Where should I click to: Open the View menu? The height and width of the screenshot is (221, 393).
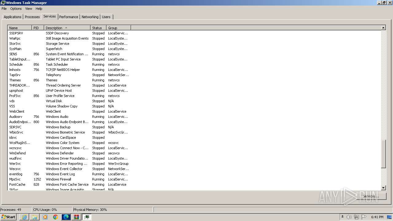(29, 9)
